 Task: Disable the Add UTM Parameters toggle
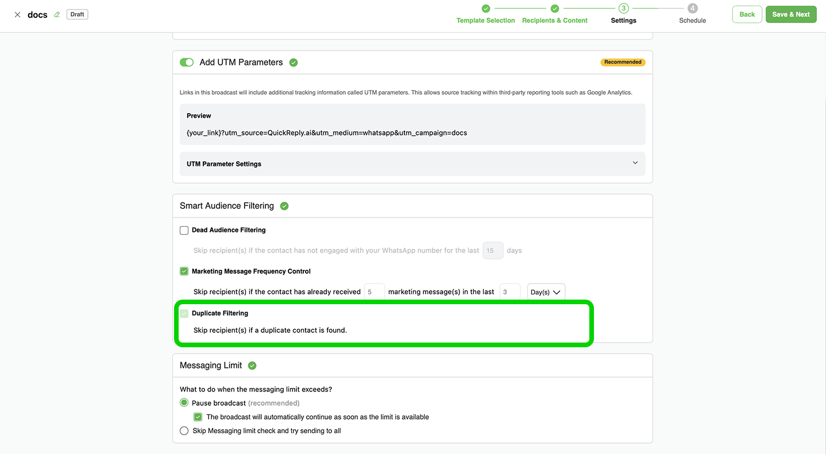tap(187, 63)
